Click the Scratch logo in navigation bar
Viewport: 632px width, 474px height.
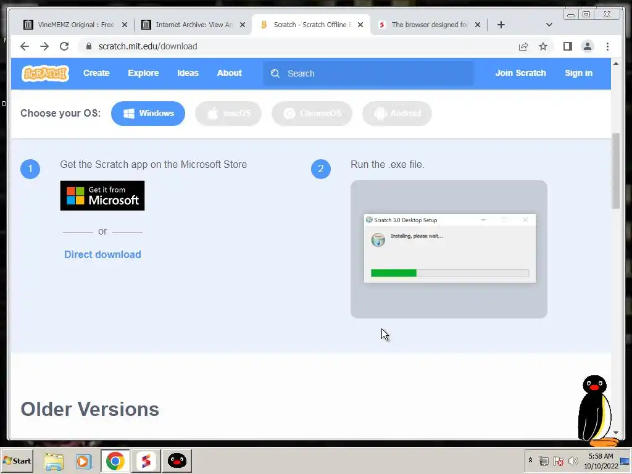point(45,73)
